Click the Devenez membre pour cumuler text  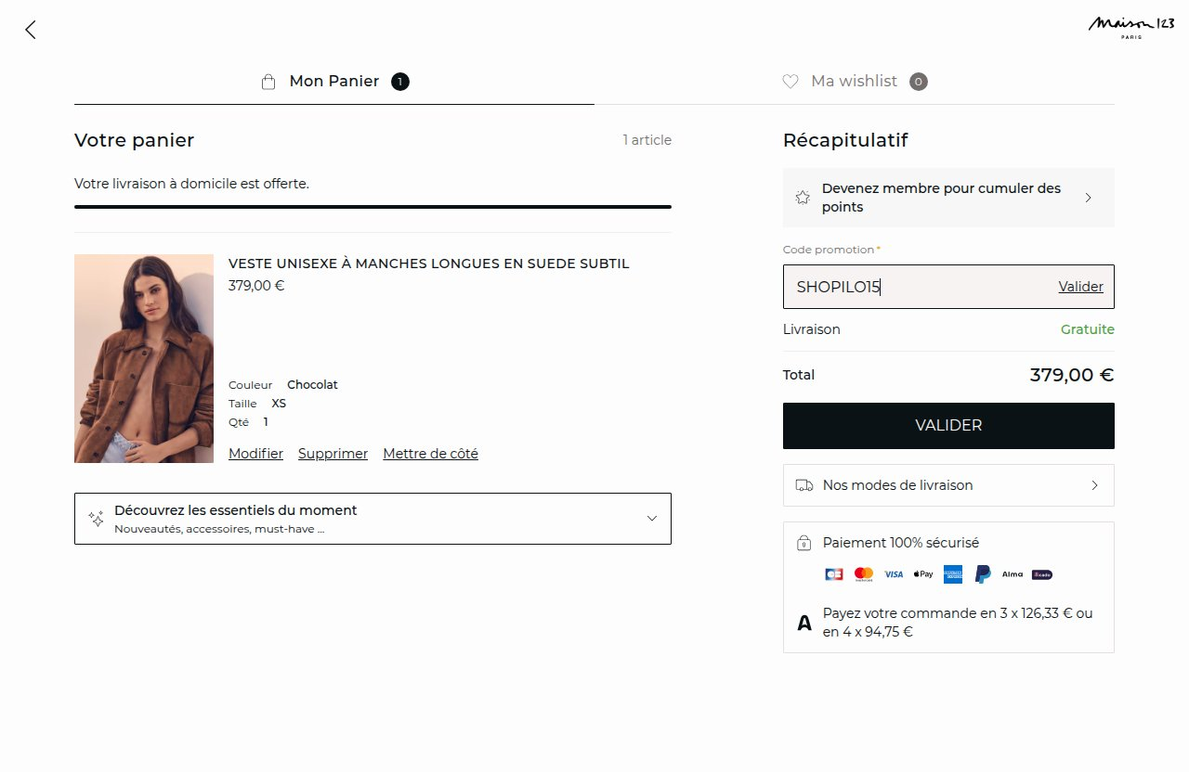tap(941, 198)
